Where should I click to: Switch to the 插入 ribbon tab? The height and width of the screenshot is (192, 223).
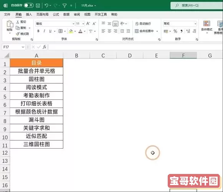[x=29, y=14]
